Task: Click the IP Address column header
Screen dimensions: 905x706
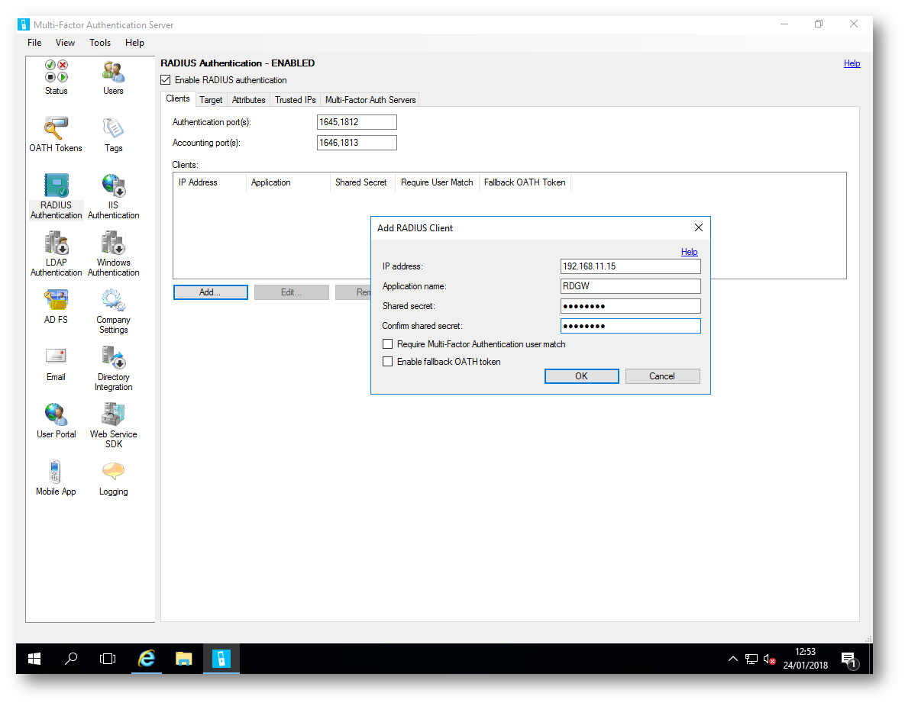Action: 210,182
